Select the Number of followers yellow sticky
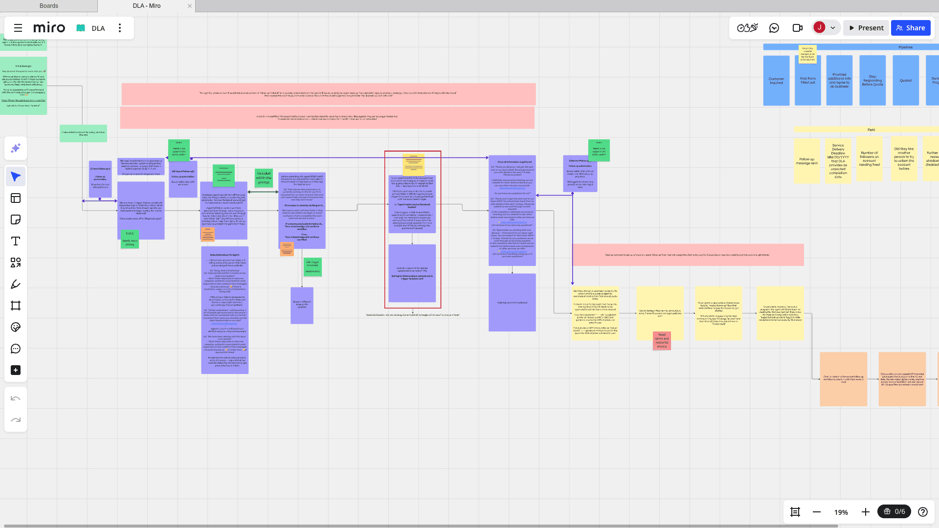 870,159
